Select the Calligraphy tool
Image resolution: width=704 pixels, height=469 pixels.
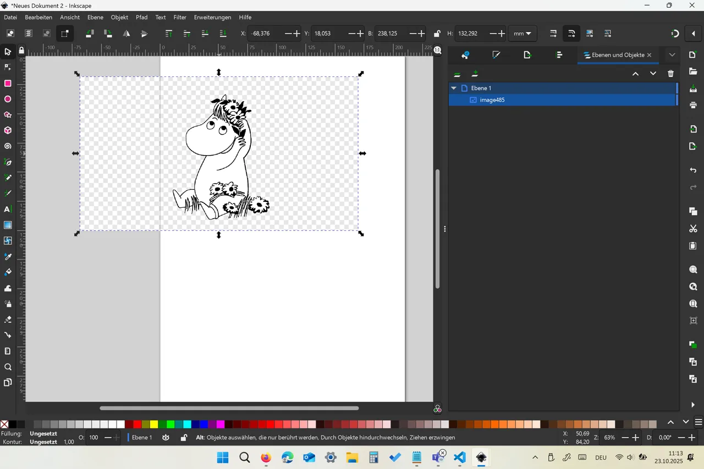click(x=8, y=194)
